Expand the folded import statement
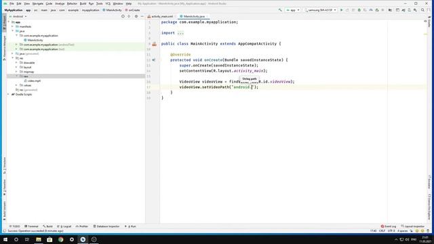Screen dimensions: 434x244 point(180,33)
